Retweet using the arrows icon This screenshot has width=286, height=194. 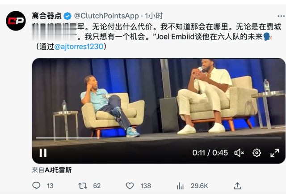pos(83,186)
